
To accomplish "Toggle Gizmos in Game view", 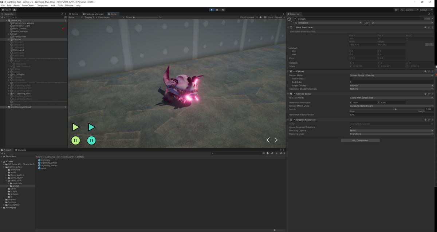I will [279, 17].
